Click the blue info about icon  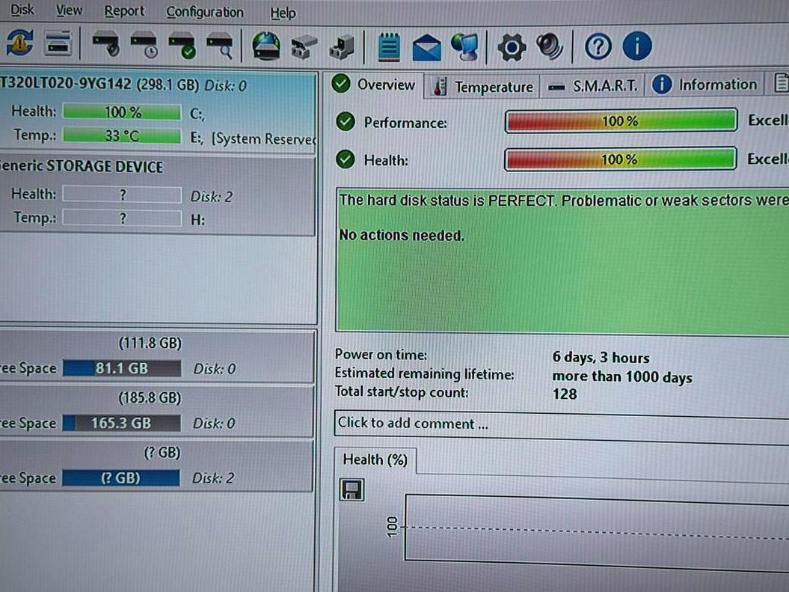coord(636,47)
